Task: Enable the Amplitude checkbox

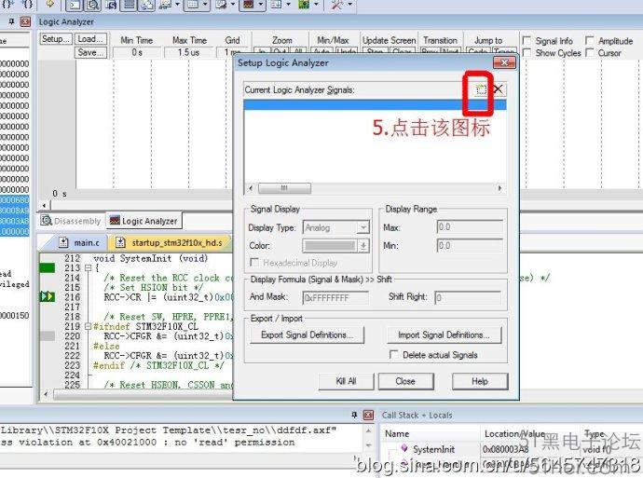Action: [590, 41]
